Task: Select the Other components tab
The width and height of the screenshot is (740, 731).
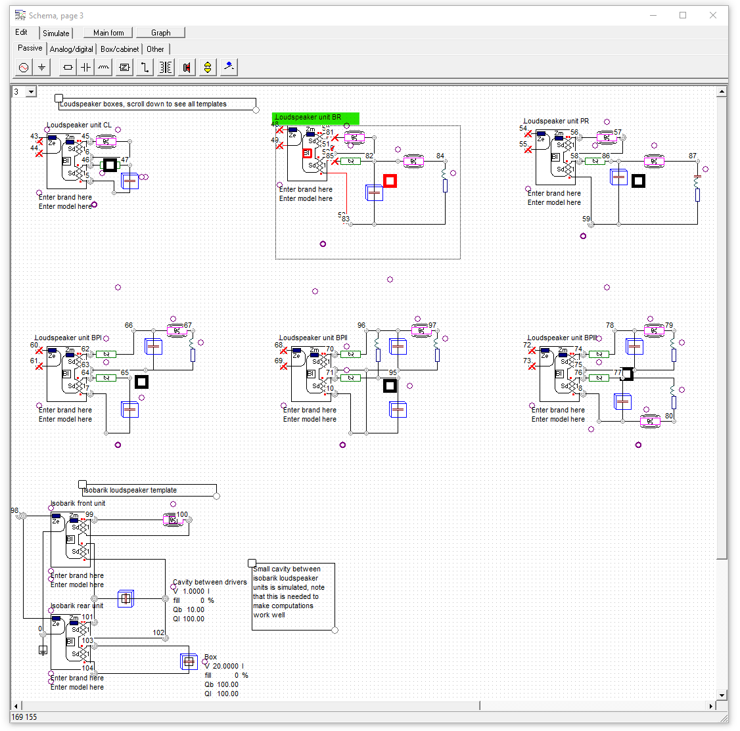Action: pyautogui.click(x=155, y=48)
